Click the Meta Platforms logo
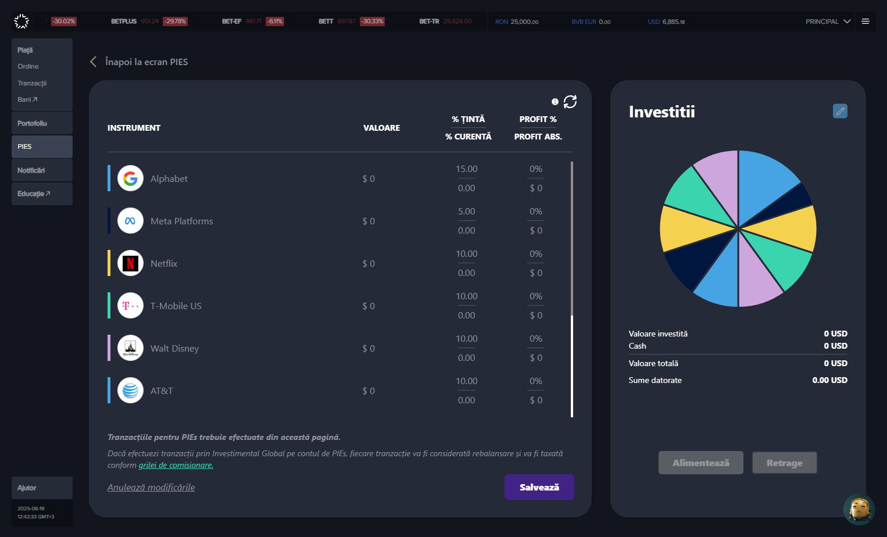The height and width of the screenshot is (537, 887). [130, 221]
